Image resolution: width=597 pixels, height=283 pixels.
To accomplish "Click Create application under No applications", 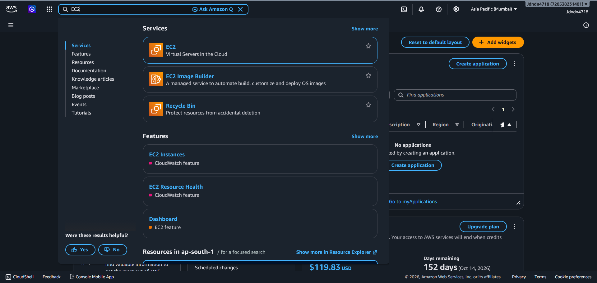I will 415,165.
